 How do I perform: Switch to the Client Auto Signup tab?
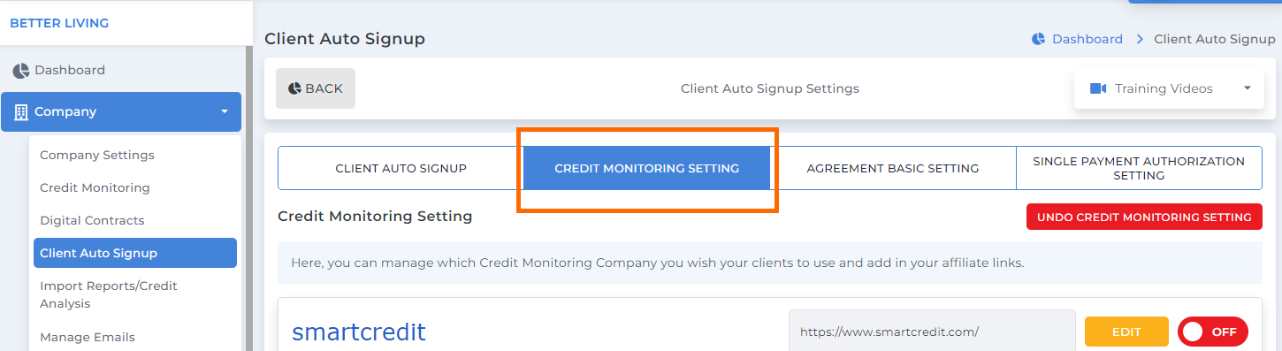[x=401, y=168]
